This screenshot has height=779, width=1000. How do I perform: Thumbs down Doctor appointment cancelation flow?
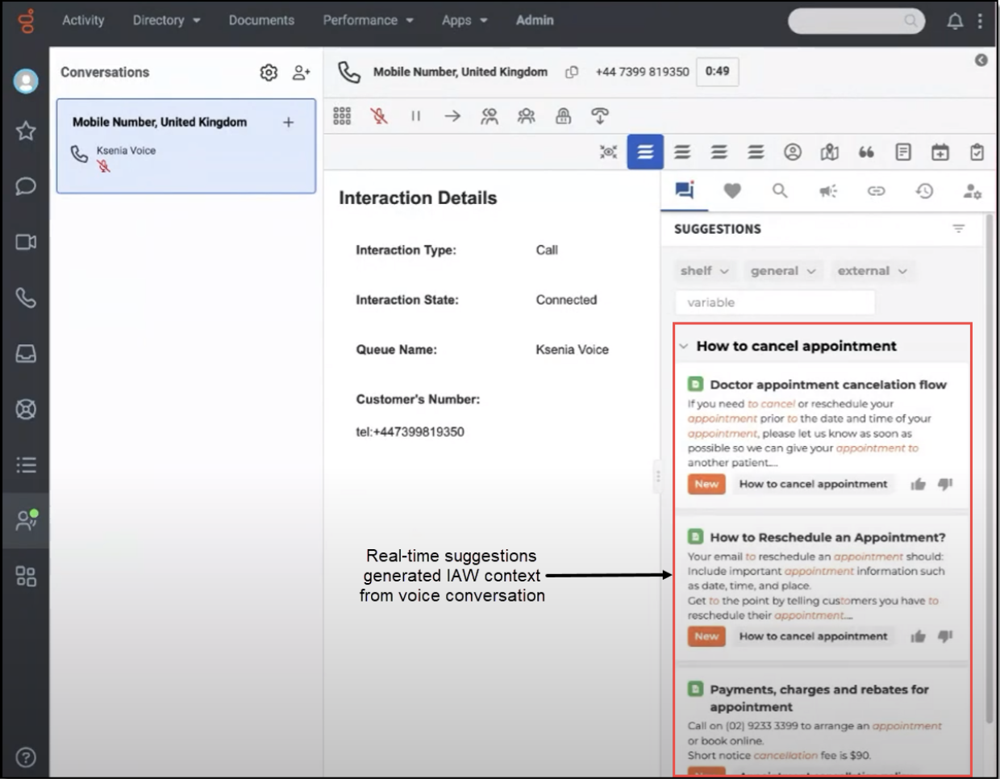coord(945,484)
